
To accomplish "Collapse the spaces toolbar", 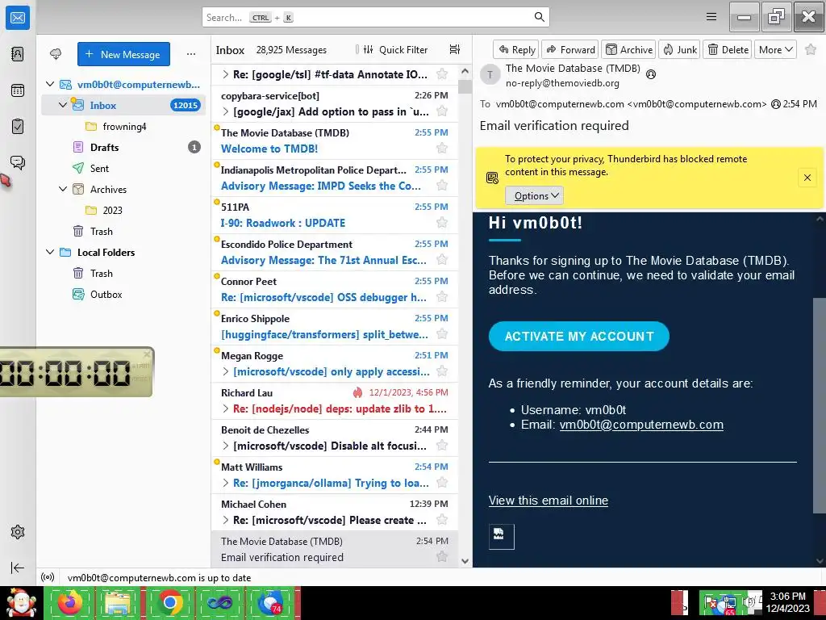I will 18,568.
